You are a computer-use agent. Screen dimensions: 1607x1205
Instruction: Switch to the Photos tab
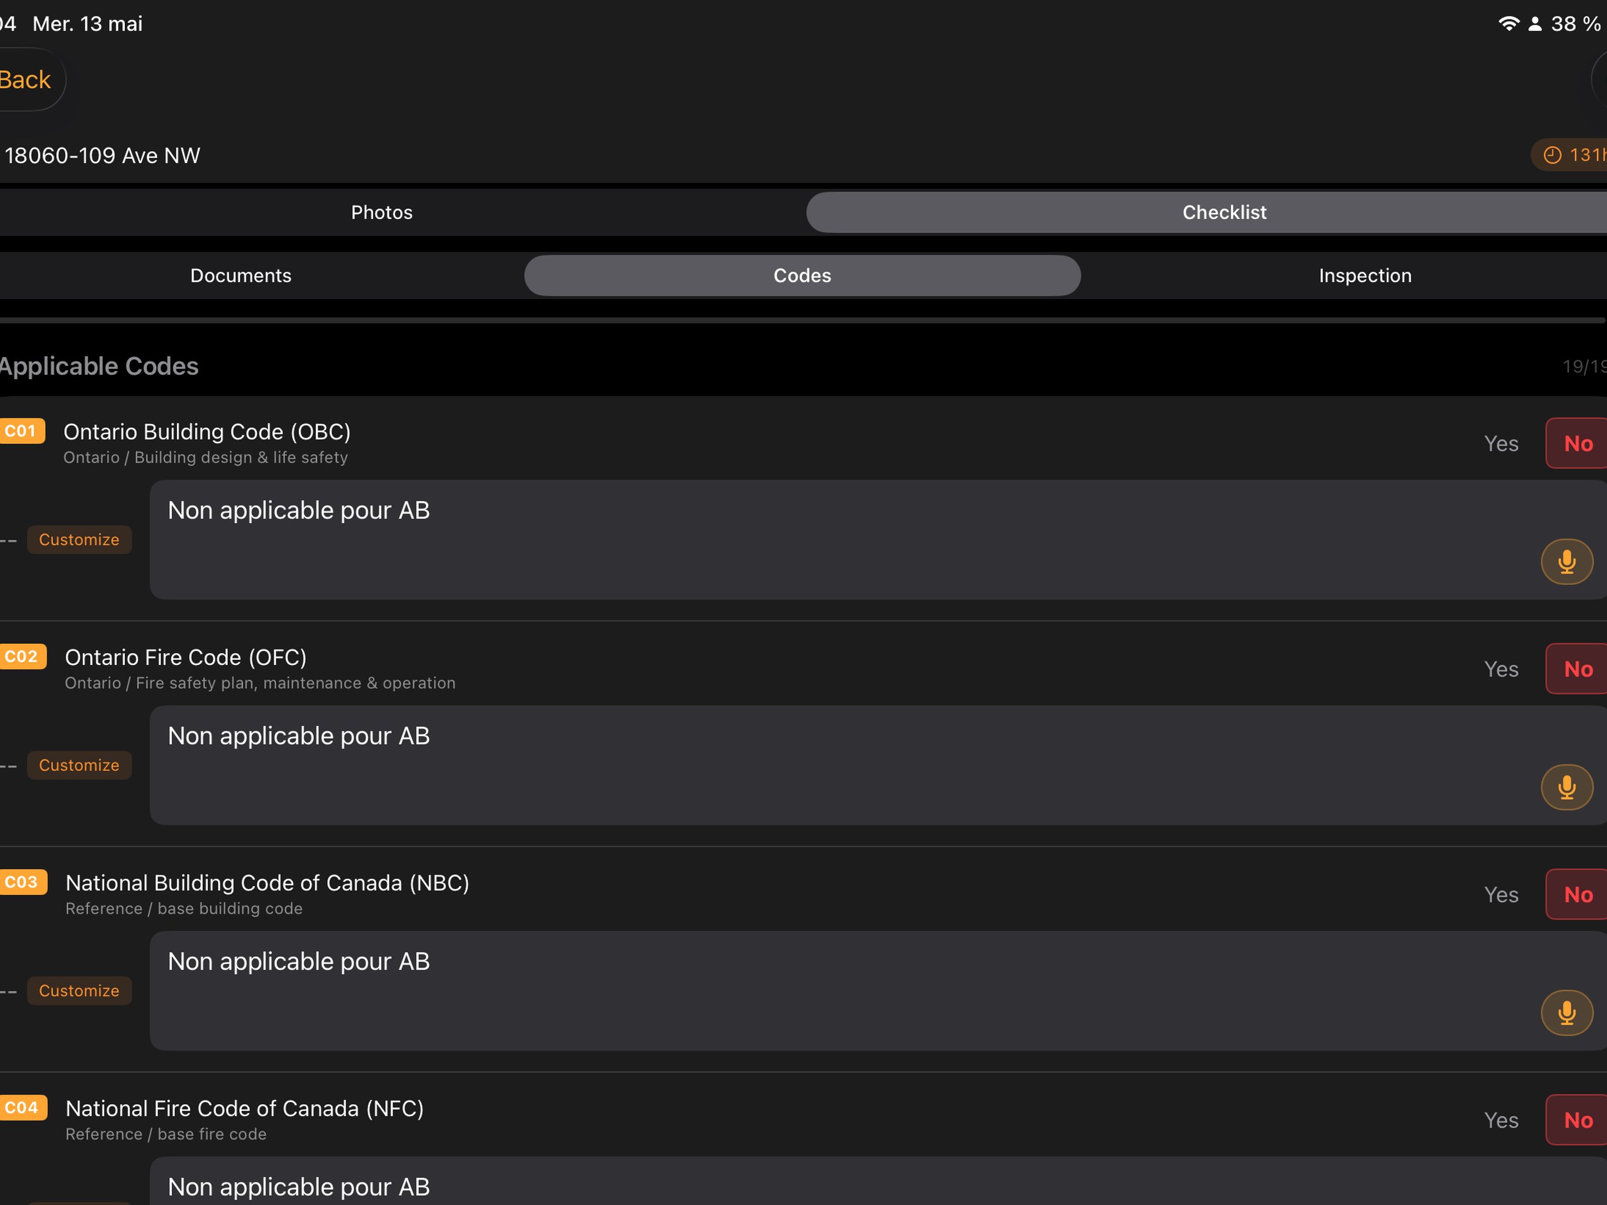coord(381,212)
